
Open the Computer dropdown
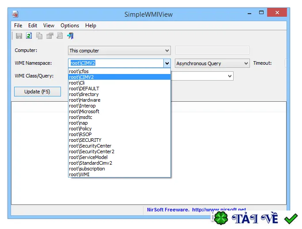(x=119, y=51)
